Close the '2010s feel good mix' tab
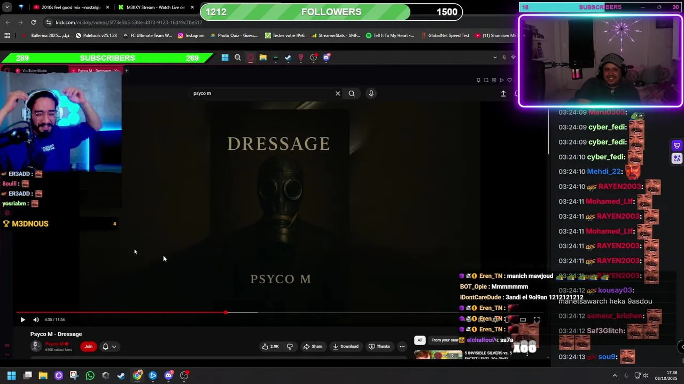Image resolution: width=684 pixels, height=384 pixels. [107, 7]
